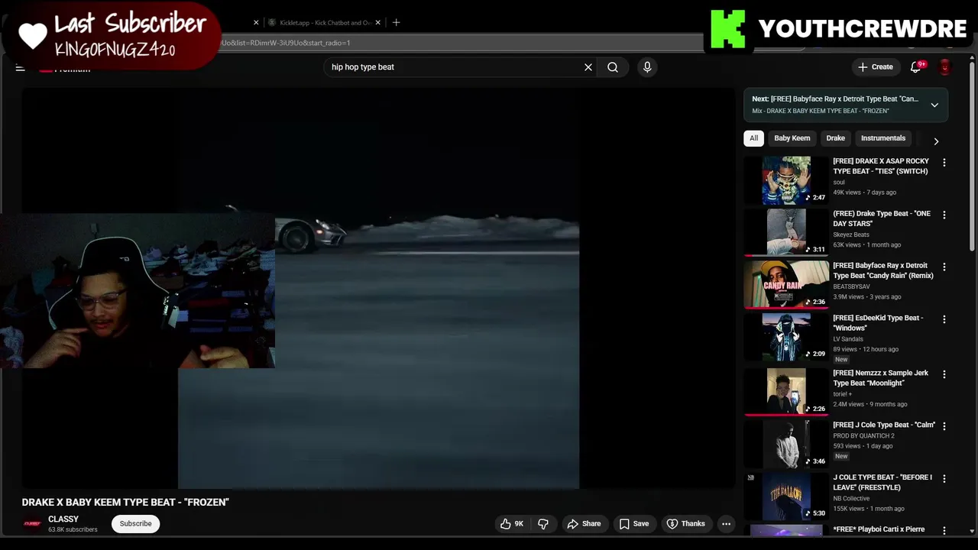The width and height of the screenshot is (978, 550).
Task: Open the "ONE DAY STARS" video thumbnail
Action: pyautogui.click(x=786, y=232)
